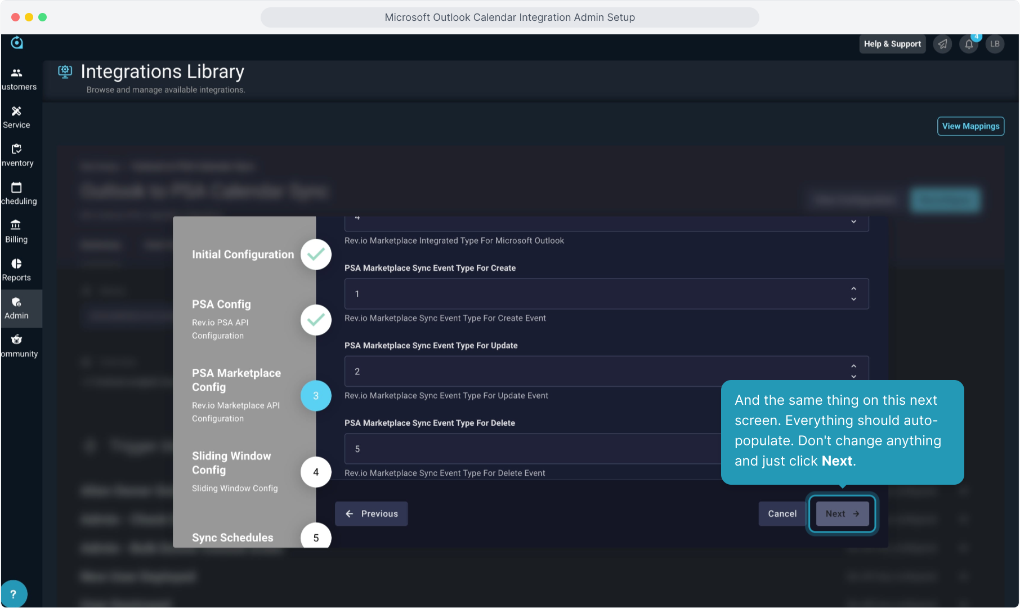Open the Customers sidebar icon
The image size is (1020, 608).
pyautogui.click(x=17, y=73)
